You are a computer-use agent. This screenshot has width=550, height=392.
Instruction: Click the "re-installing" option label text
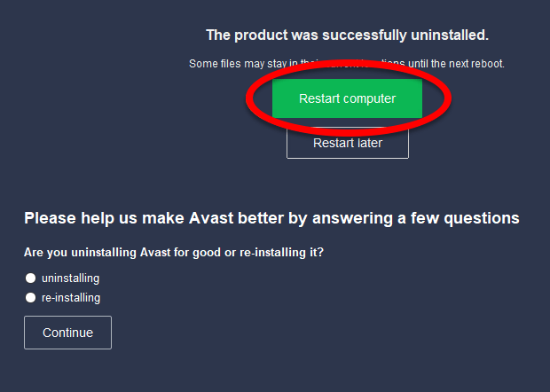coord(71,298)
